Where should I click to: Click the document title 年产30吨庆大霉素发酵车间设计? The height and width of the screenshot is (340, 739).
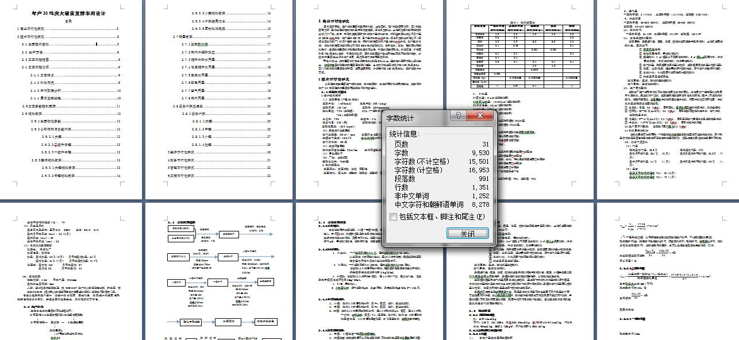tap(68, 13)
